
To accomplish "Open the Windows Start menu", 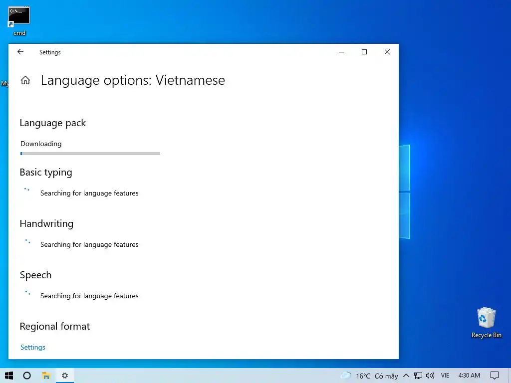I will coord(9,376).
